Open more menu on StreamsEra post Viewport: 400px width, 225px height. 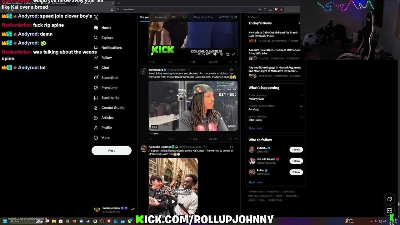(236, 70)
